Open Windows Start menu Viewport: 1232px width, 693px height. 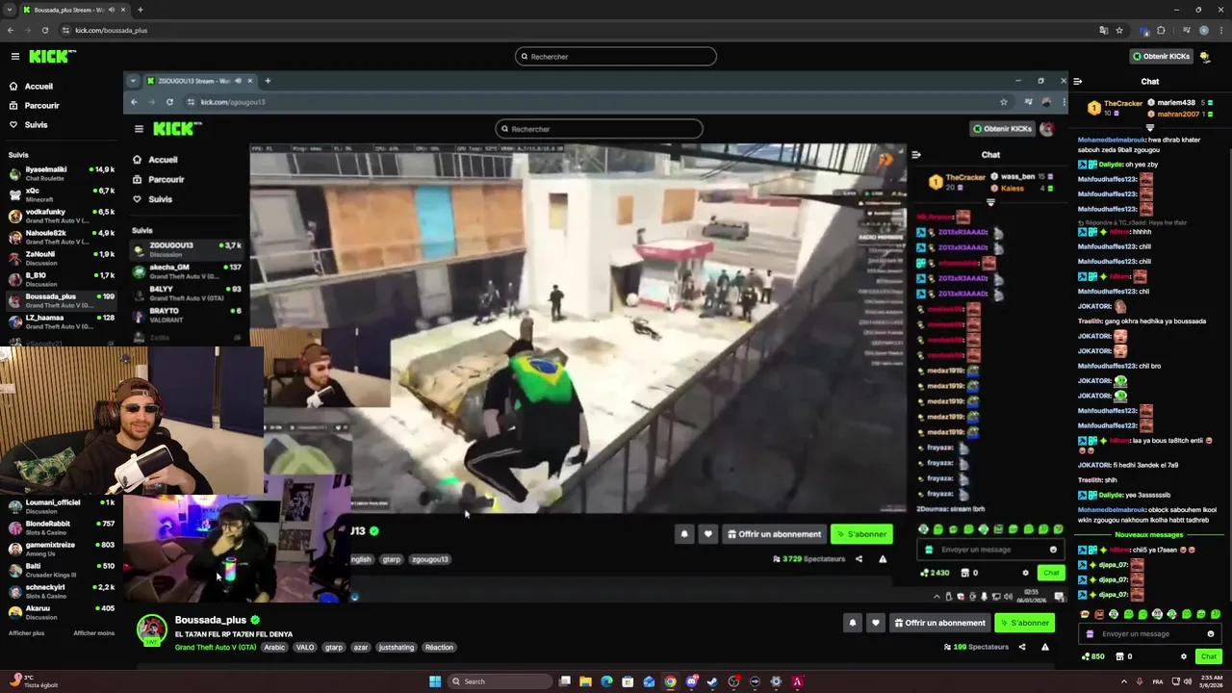(x=435, y=681)
